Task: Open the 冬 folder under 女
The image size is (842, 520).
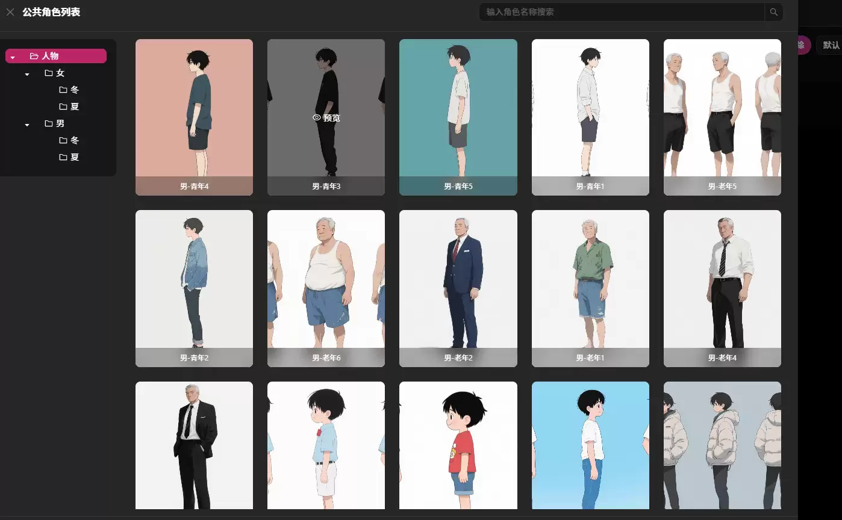Action: click(69, 90)
